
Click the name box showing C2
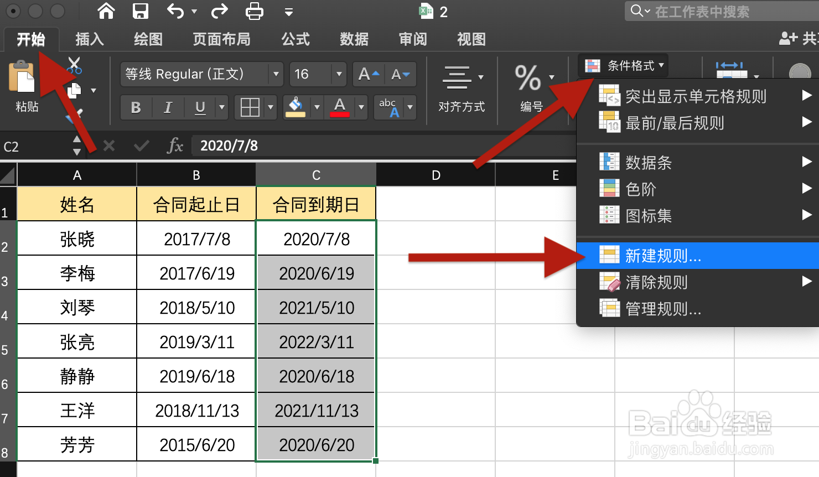(x=34, y=146)
